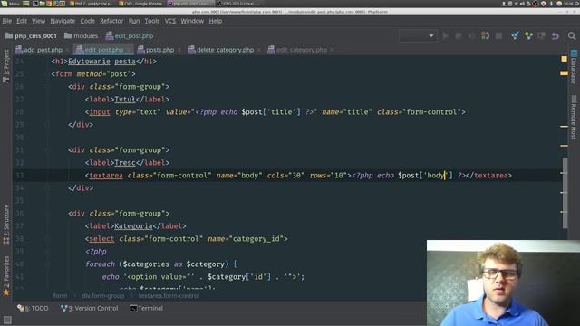Open the 9: Version Control tool window
This screenshot has width=580, height=326.
(x=89, y=308)
